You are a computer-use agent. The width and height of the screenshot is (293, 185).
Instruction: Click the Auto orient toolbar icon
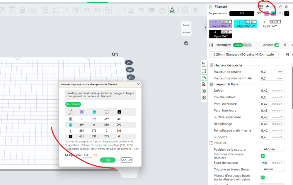tap(12, 10)
